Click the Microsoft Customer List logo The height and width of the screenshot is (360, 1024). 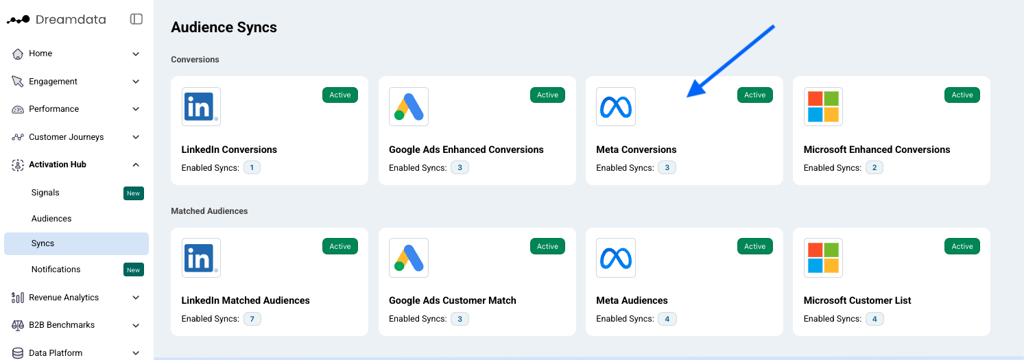click(x=823, y=258)
